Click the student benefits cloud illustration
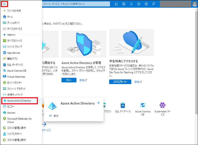Image resolution: width=198 pixels, height=145 pixels. [x=132, y=42]
